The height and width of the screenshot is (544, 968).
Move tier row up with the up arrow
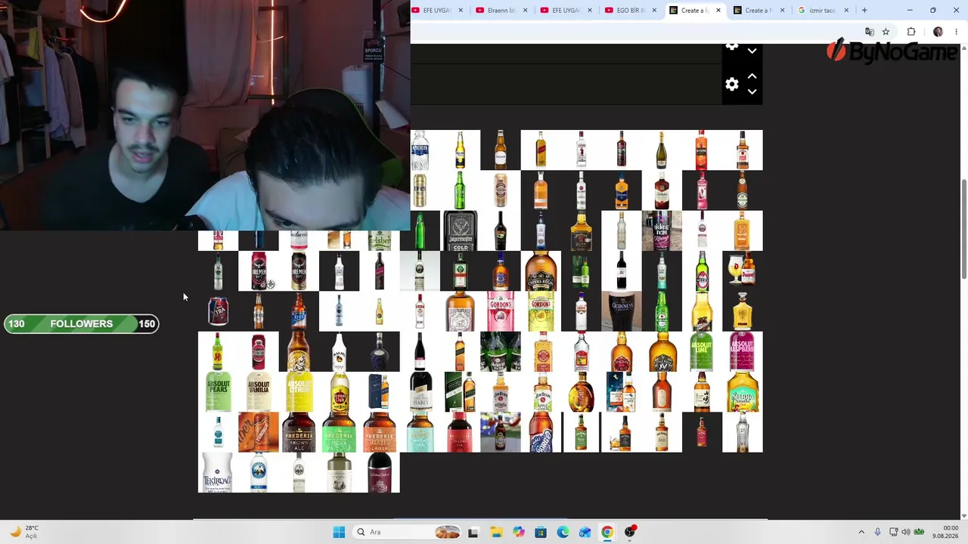click(752, 76)
